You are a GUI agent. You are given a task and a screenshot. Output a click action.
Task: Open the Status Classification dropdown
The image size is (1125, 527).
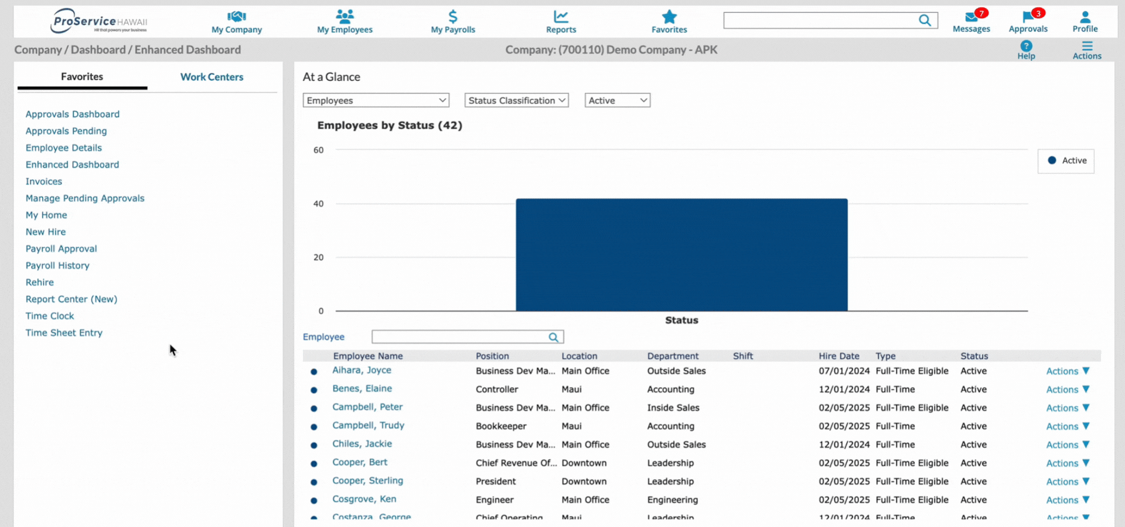coord(516,100)
